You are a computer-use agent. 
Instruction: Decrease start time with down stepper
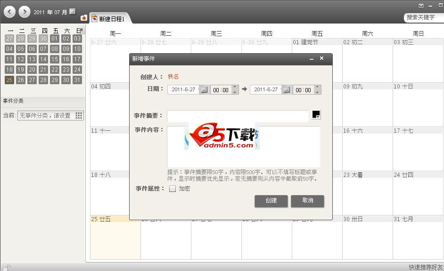click(x=235, y=92)
